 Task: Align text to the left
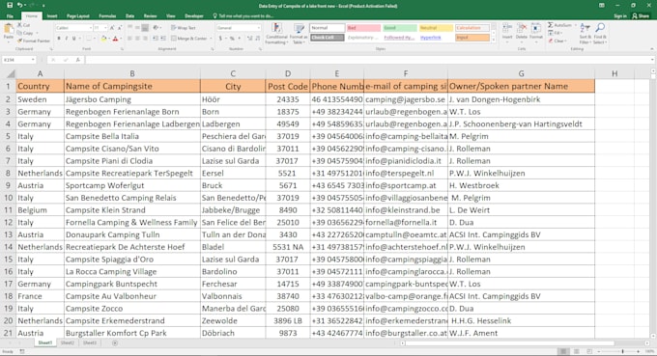tap(129, 39)
